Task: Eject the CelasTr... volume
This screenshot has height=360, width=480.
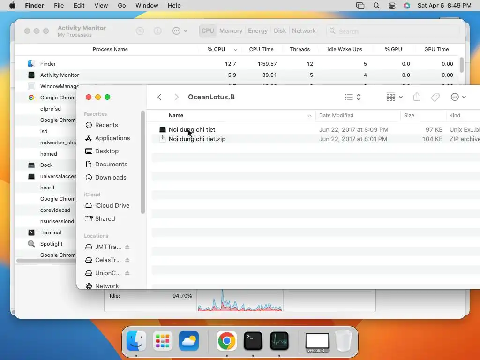Action: 127,260
